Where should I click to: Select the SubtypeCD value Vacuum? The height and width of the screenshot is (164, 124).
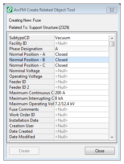82,38
